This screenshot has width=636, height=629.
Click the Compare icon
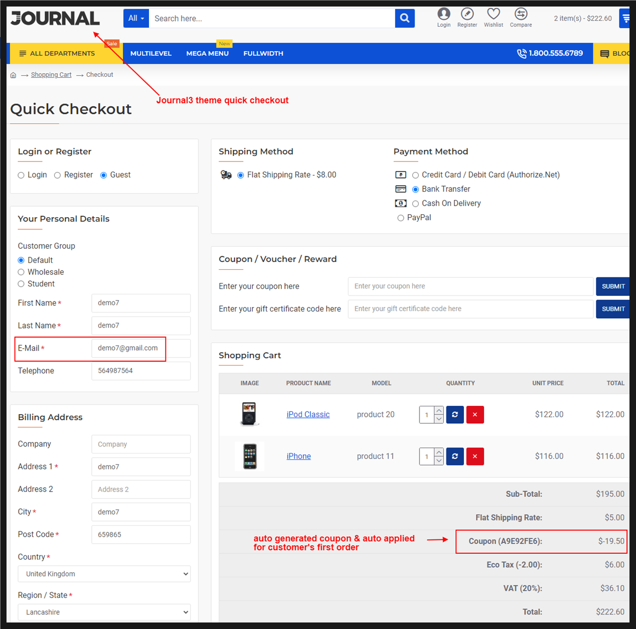tap(521, 14)
